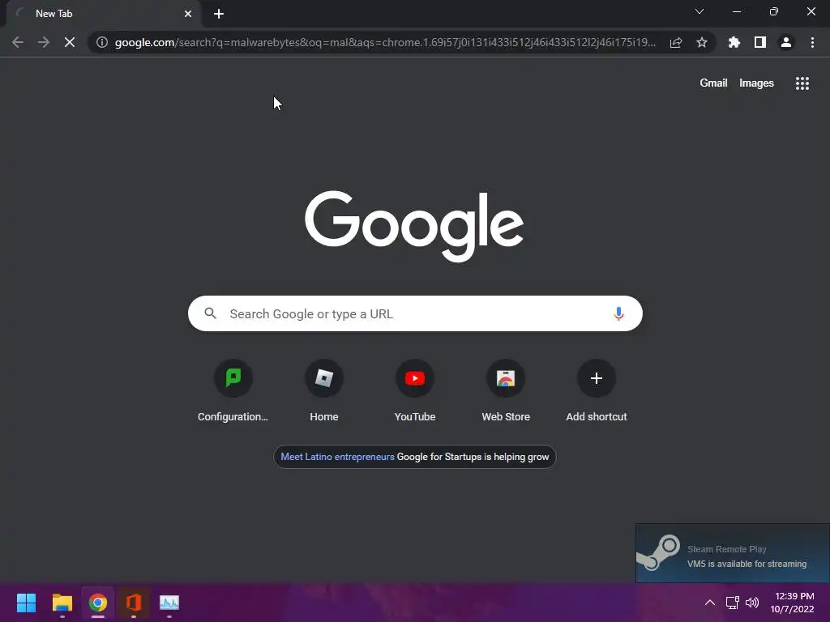Open the Extensions puzzle icon
The height and width of the screenshot is (622, 830).
(x=734, y=42)
